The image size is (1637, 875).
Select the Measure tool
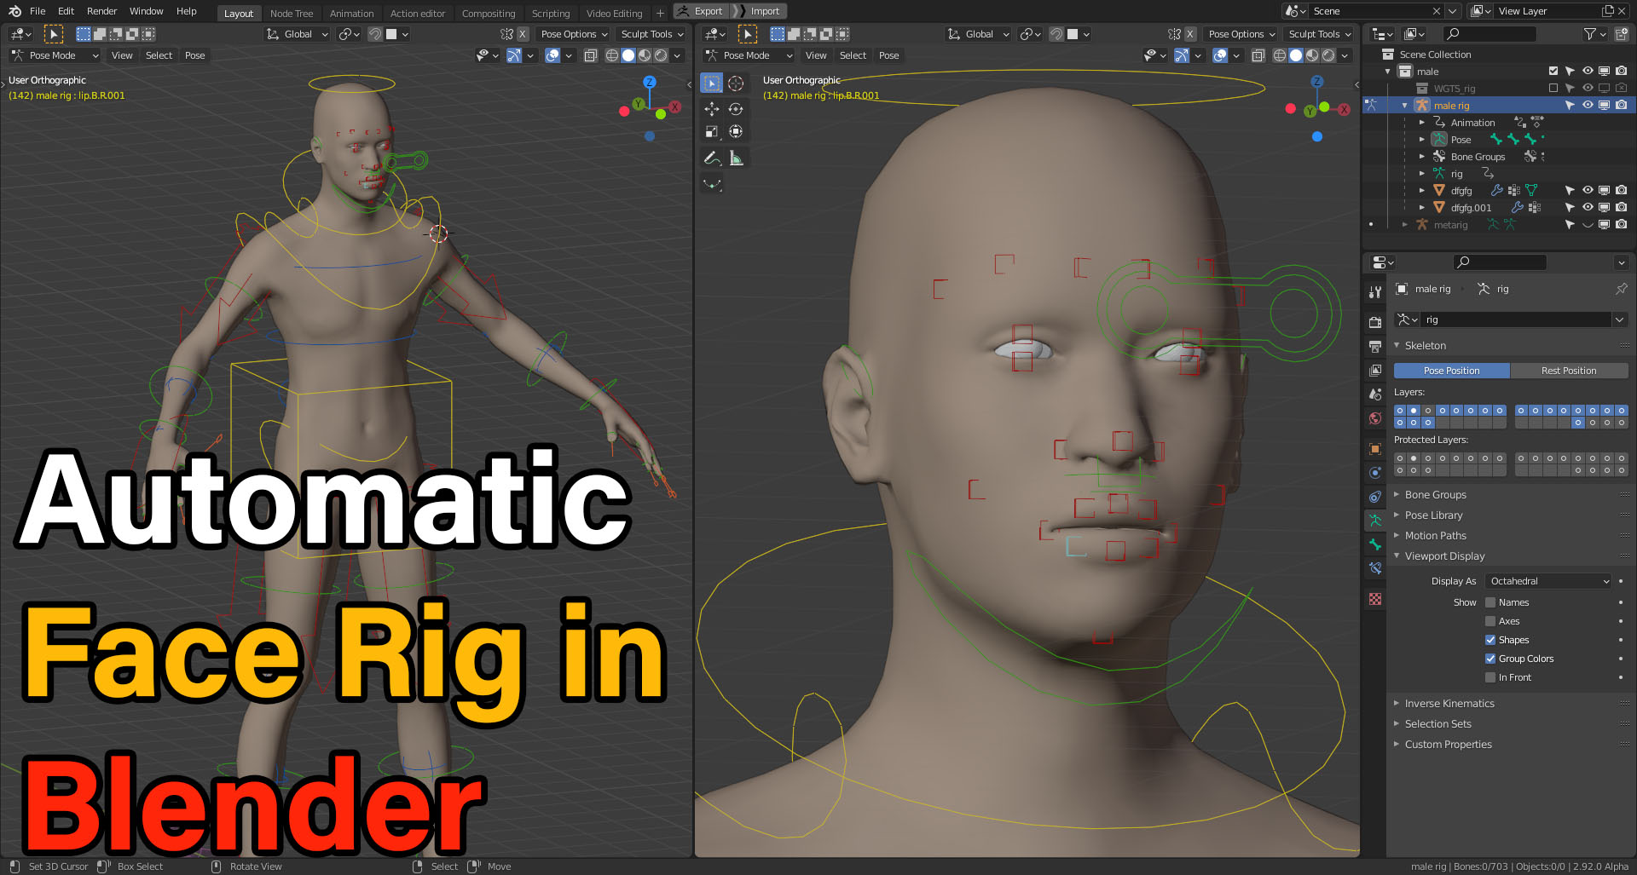[736, 158]
